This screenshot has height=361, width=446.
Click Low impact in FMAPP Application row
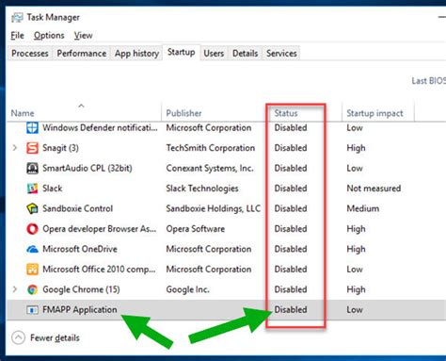pos(355,310)
